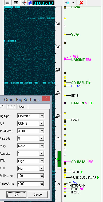103x202 pixels.
Task: Open the About tab
Action: [x=22, y=107]
